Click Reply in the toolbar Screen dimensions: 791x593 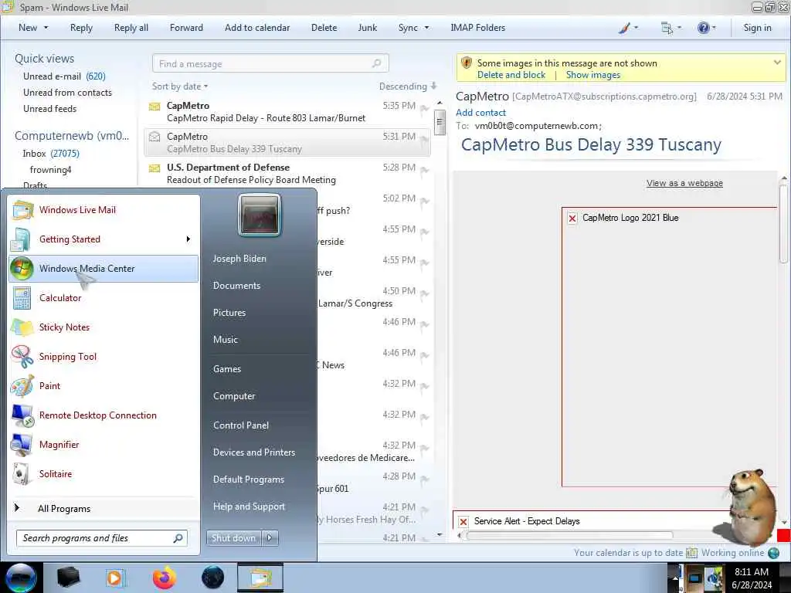pyautogui.click(x=81, y=28)
